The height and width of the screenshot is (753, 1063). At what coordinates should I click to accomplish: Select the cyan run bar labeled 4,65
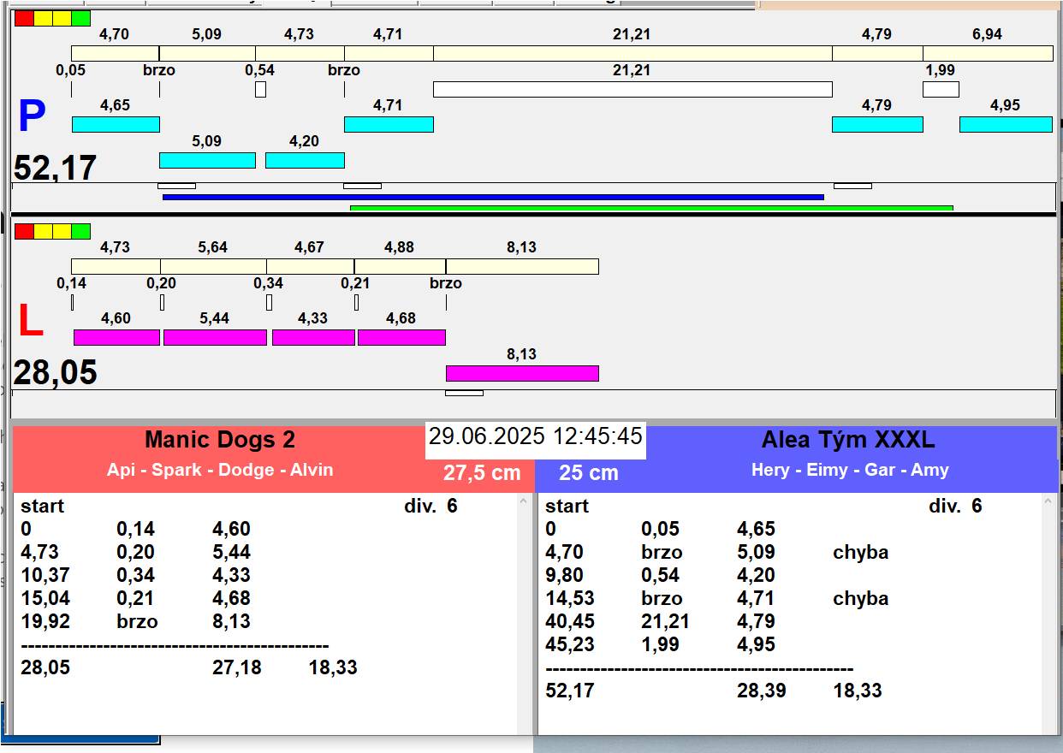116,124
